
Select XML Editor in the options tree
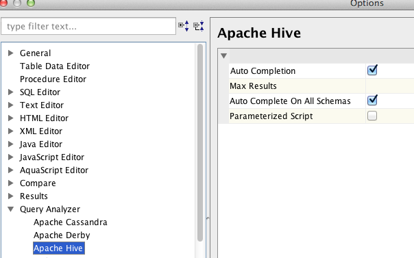41,131
